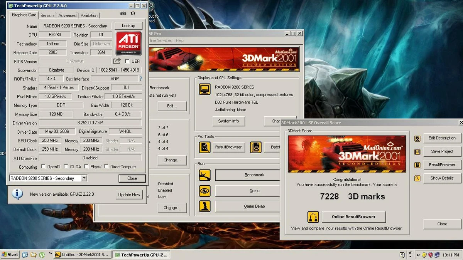The height and width of the screenshot is (260, 463).
Task: Click the Edit Description button
Action: (442, 138)
